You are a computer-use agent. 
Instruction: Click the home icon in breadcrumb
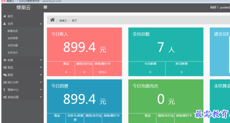[x=52, y=20]
